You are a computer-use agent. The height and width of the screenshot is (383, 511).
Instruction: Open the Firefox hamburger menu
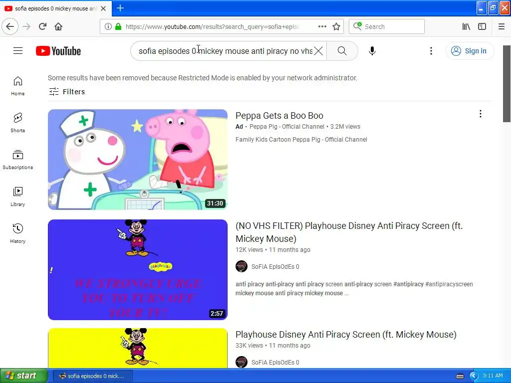click(502, 26)
